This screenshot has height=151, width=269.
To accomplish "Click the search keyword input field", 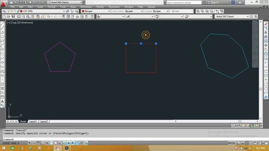I will [184, 3].
